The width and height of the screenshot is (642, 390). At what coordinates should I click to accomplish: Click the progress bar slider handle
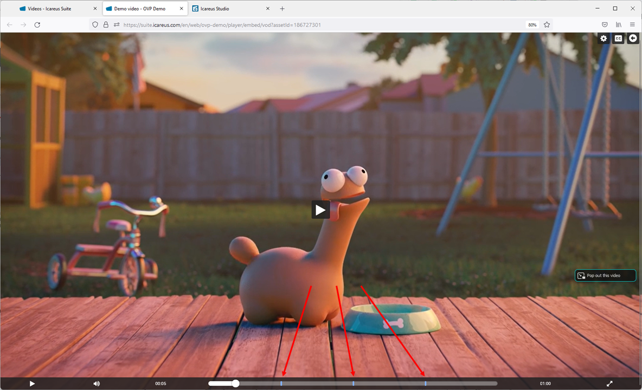(235, 383)
